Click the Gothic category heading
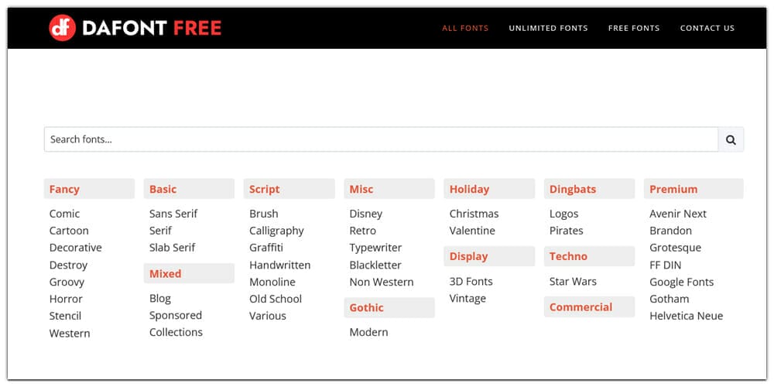The width and height of the screenshot is (774, 387). 366,307
